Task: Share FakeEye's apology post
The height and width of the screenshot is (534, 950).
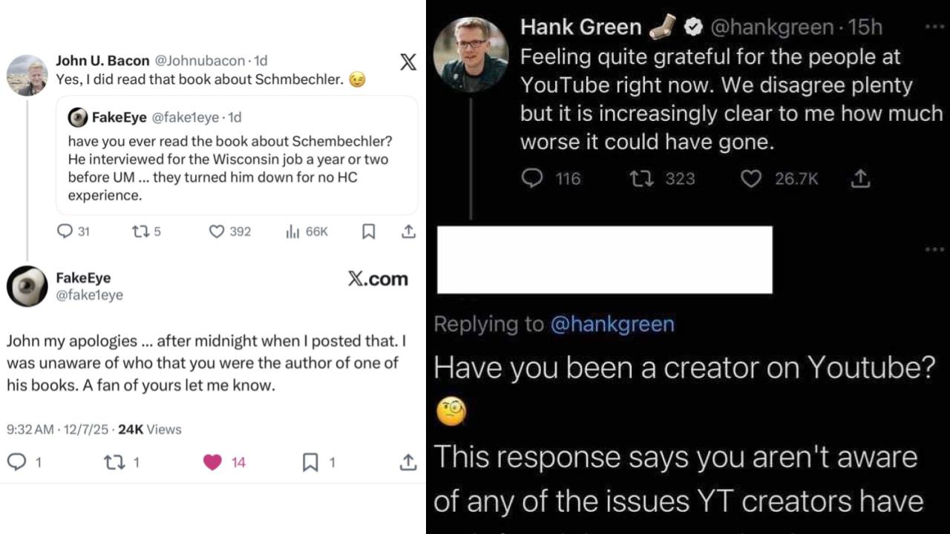Action: pyautogui.click(x=408, y=462)
